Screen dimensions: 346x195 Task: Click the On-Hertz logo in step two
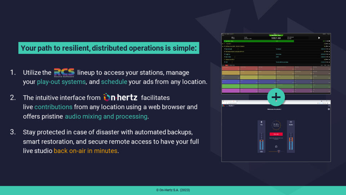click(120, 97)
